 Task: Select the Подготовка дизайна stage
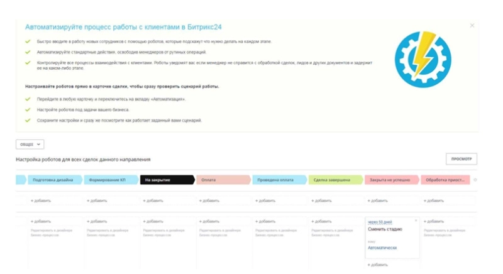(53, 180)
